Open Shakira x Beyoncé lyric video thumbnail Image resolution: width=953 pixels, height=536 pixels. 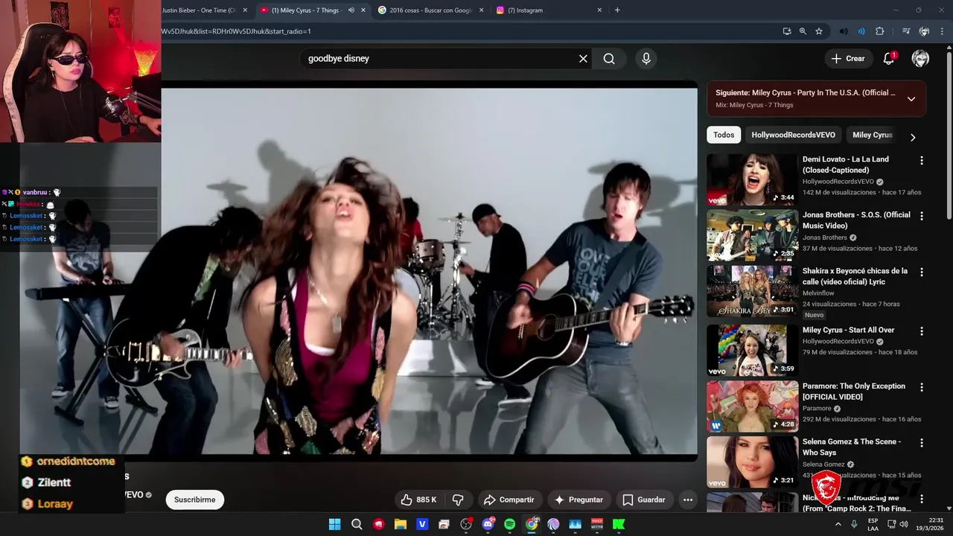[752, 291]
